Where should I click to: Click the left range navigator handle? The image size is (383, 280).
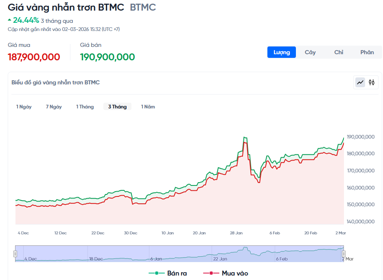tap(15, 254)
